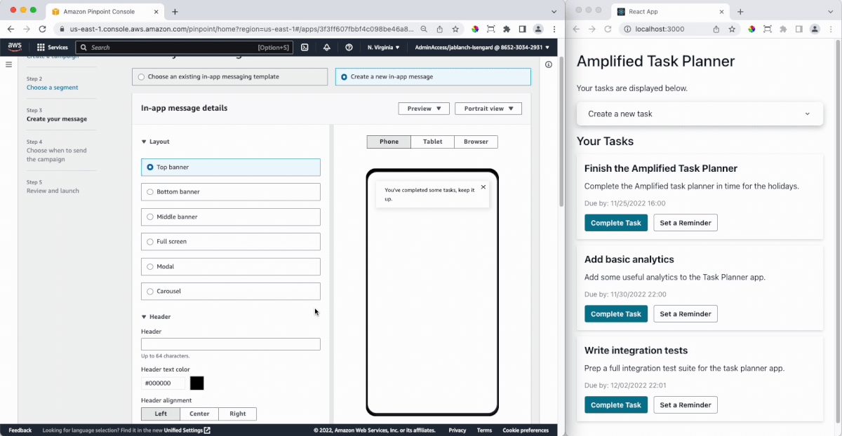842x436 pixels.
Task: Bookmark the Pinpoint page with the star icon
Action: (455, 29)
